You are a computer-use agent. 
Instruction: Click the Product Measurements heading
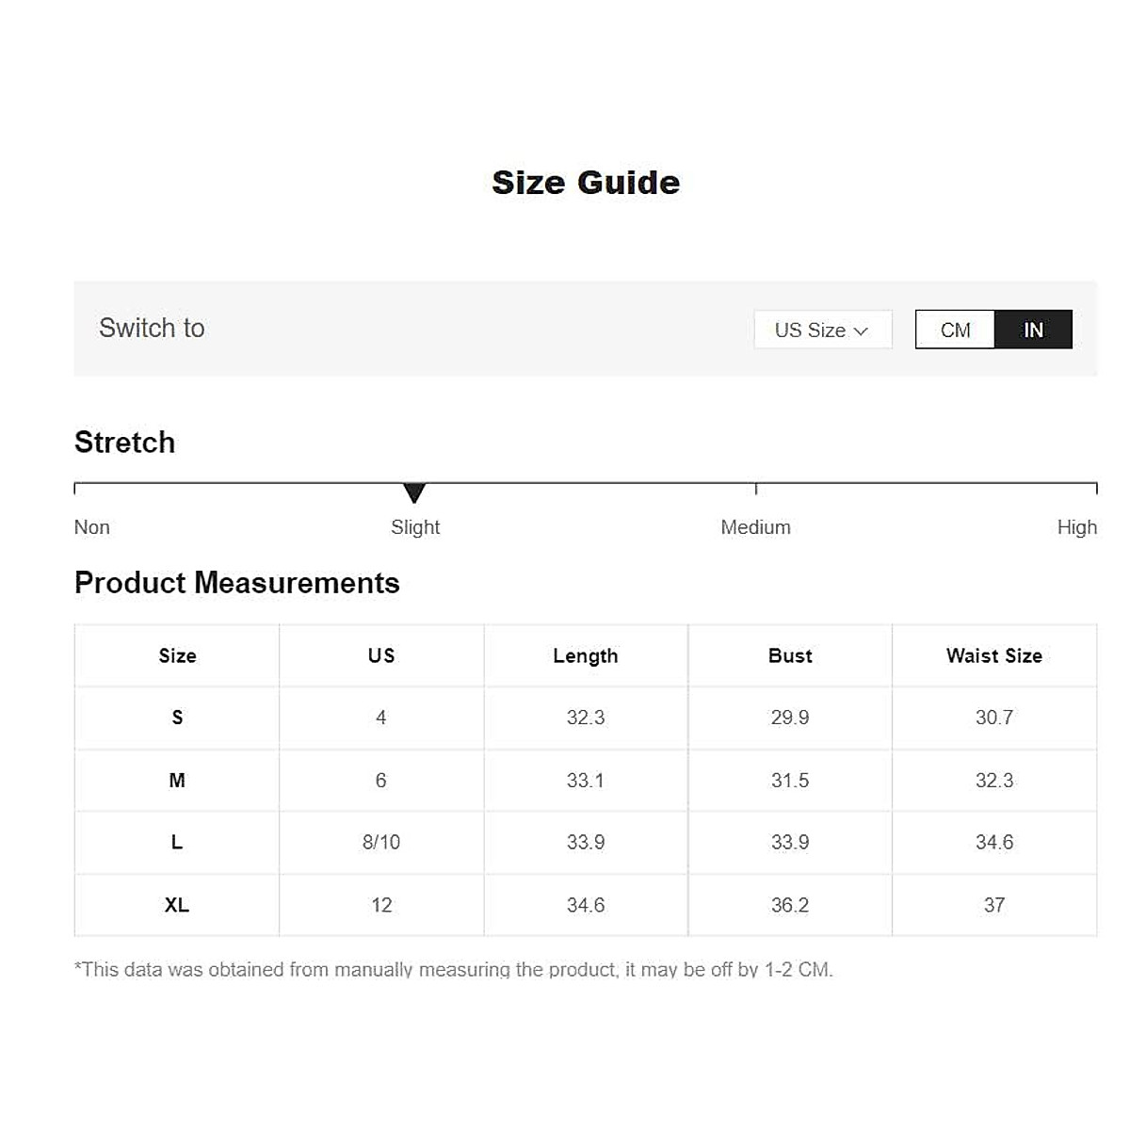pos(237,583)
